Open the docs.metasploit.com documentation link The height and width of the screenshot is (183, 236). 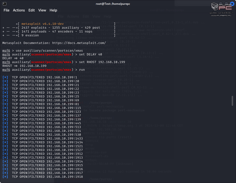click(79, 43)
